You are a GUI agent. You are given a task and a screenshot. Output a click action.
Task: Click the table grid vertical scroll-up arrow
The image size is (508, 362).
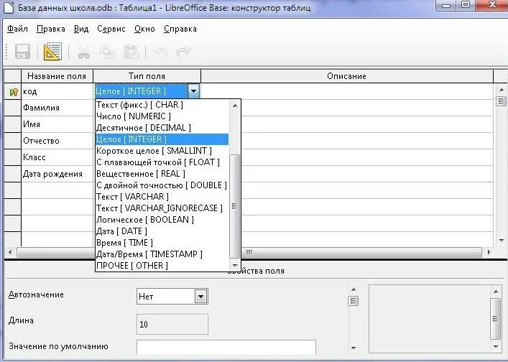click(x=502, y=90)
